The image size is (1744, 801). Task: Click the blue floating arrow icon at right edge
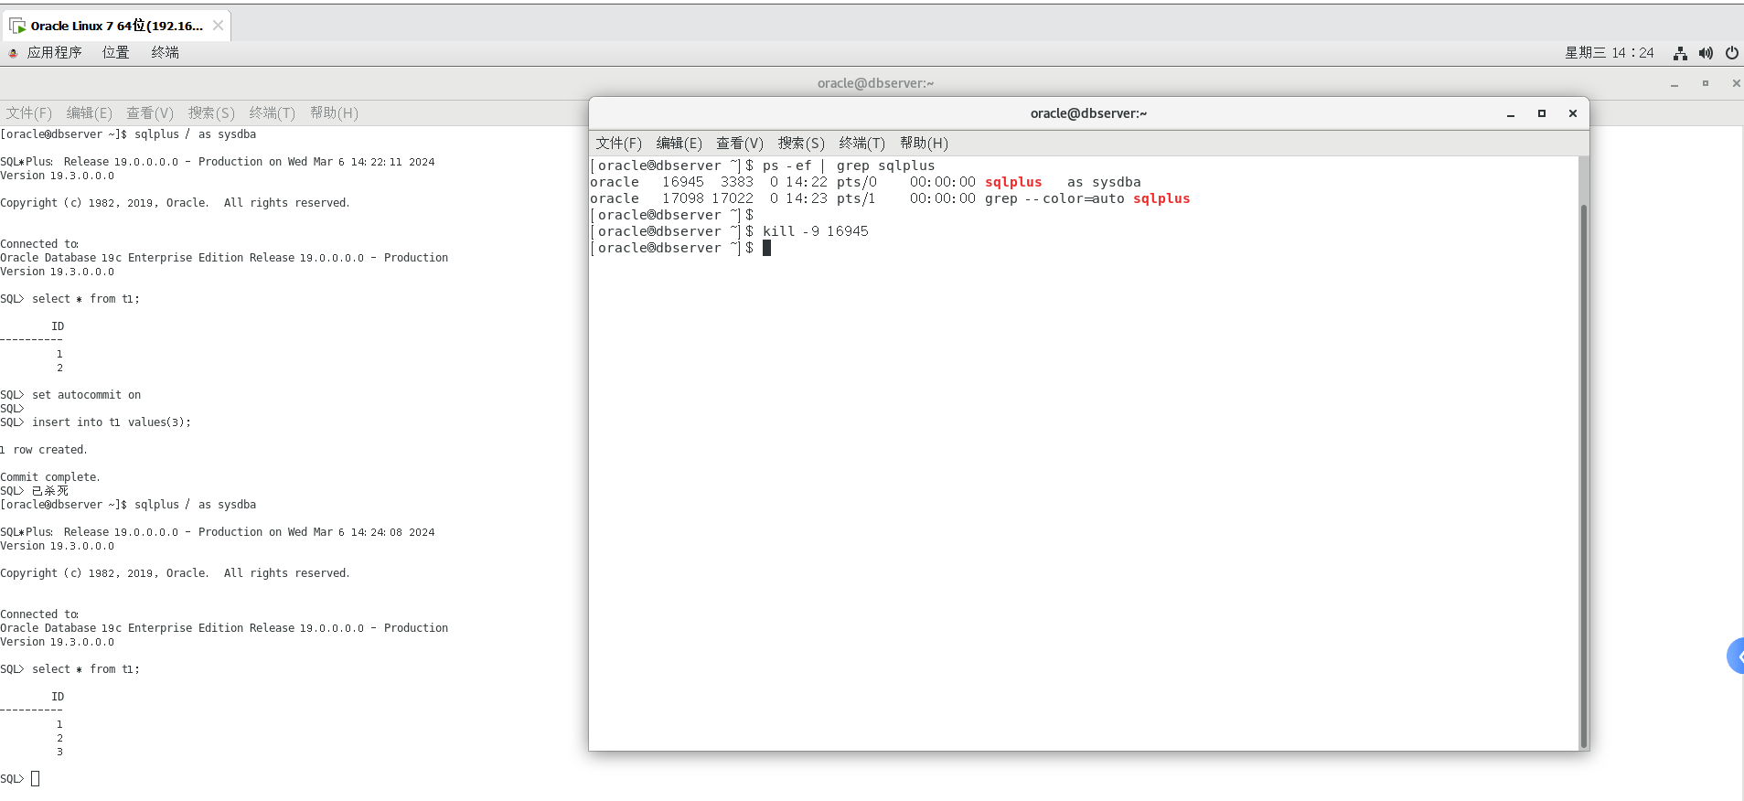1736,656
